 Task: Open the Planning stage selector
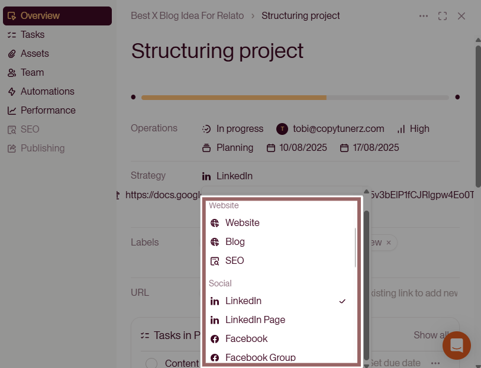coord(228,148)
